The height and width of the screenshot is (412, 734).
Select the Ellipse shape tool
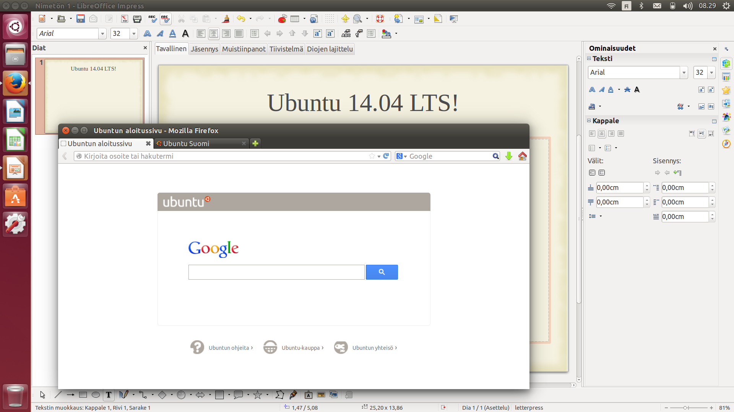[x=96, y=395]
